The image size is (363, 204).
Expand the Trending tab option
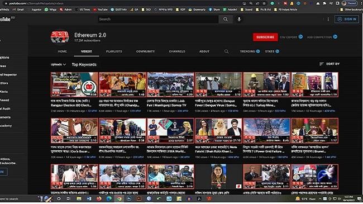[250, 51]
